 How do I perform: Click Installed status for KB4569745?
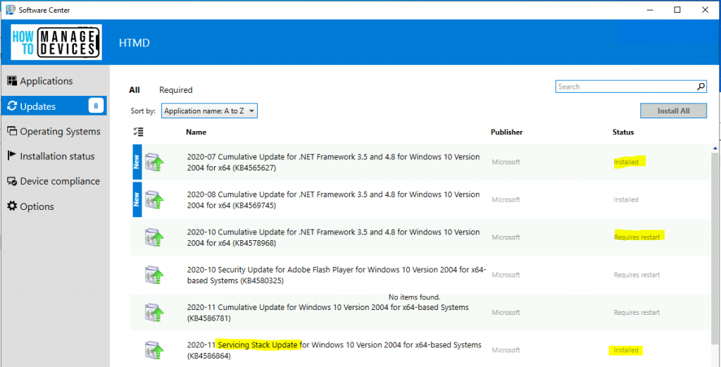pos(626,199)
